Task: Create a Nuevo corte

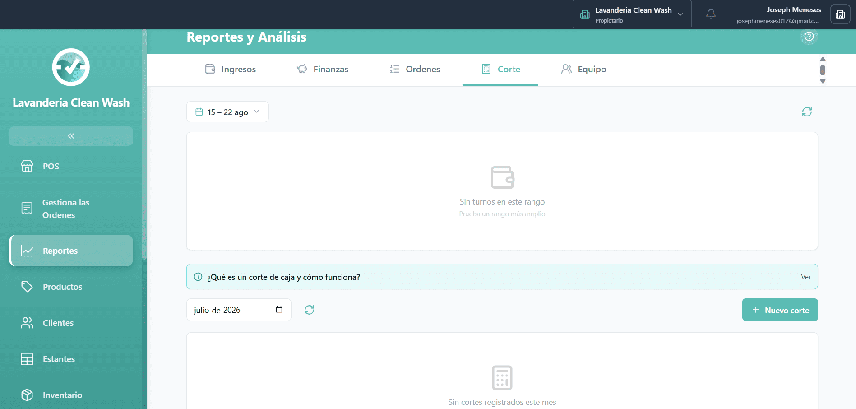Action: [x=780, y=310]
